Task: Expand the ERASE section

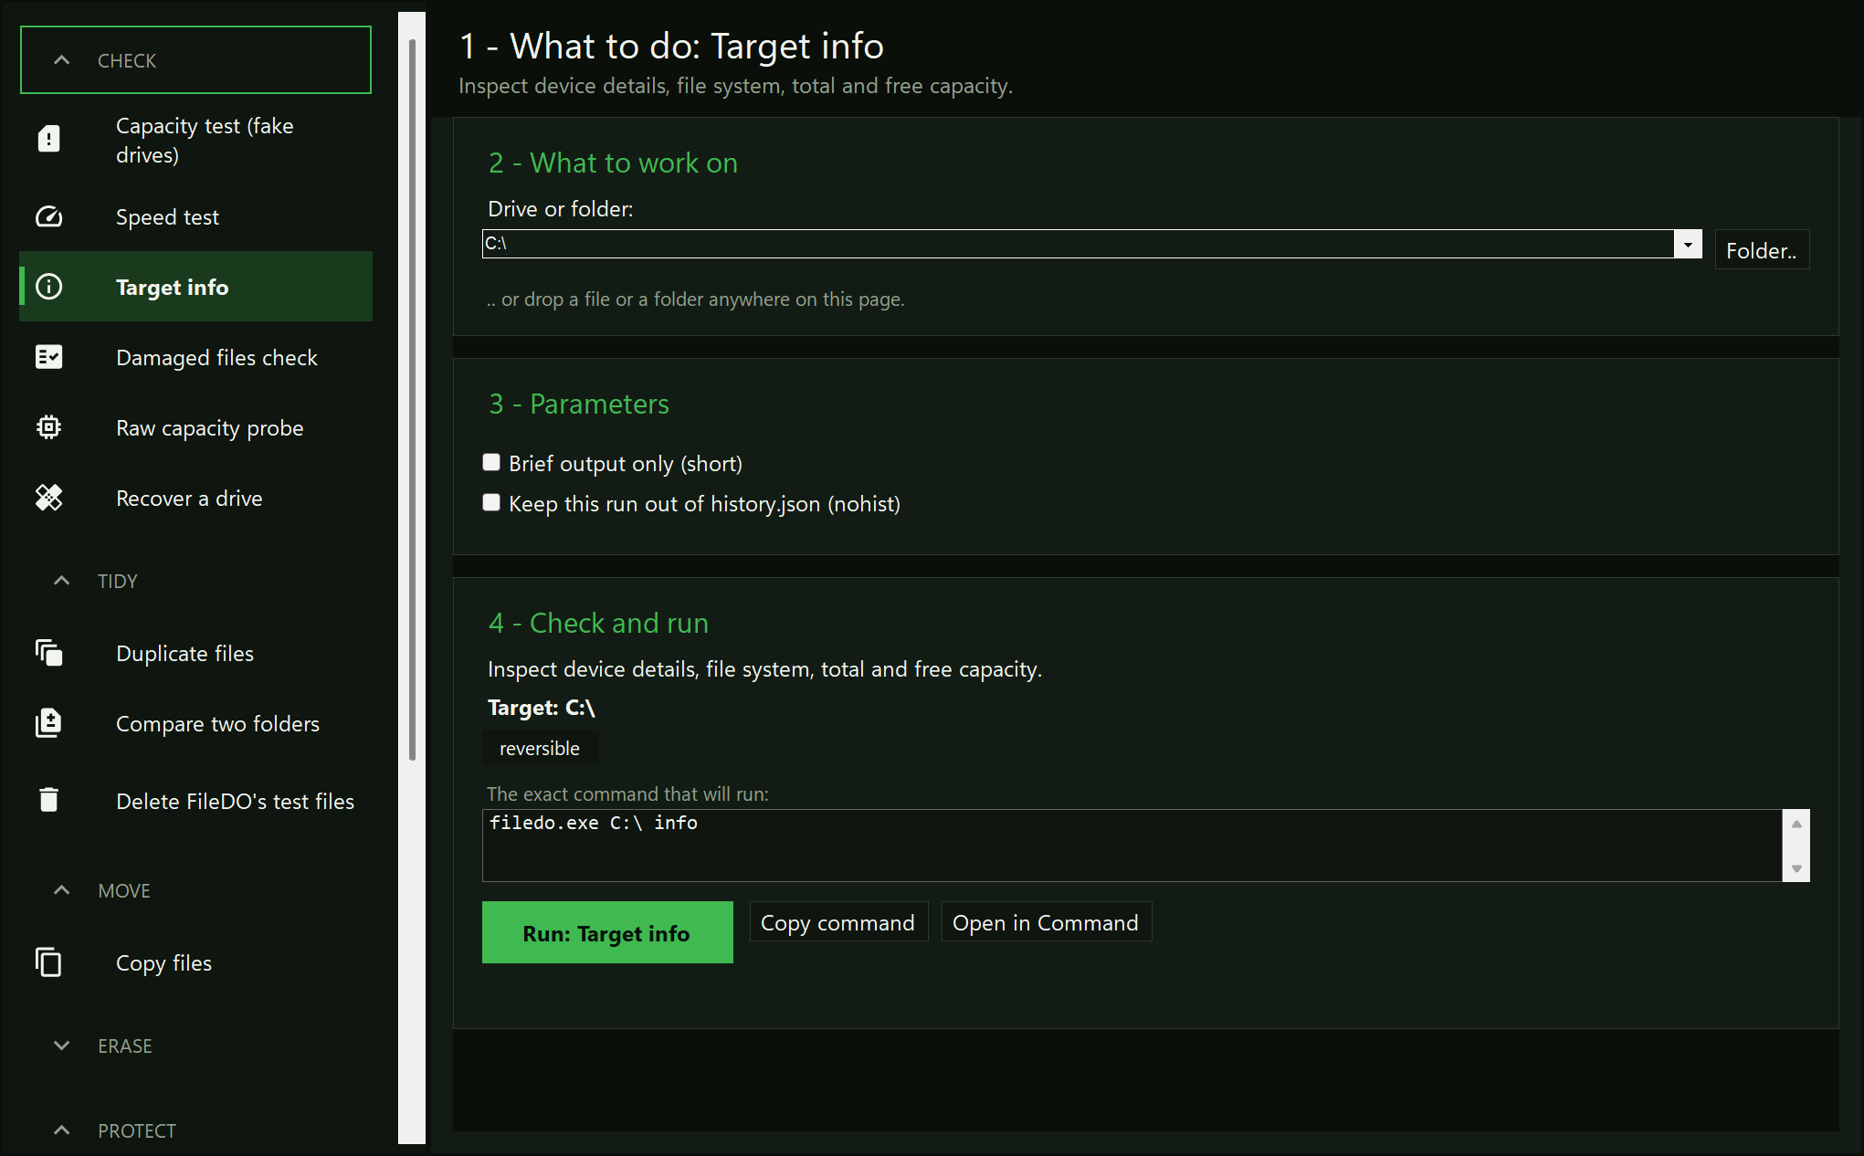Action: pyautogui.click(x=195, y=1046)
